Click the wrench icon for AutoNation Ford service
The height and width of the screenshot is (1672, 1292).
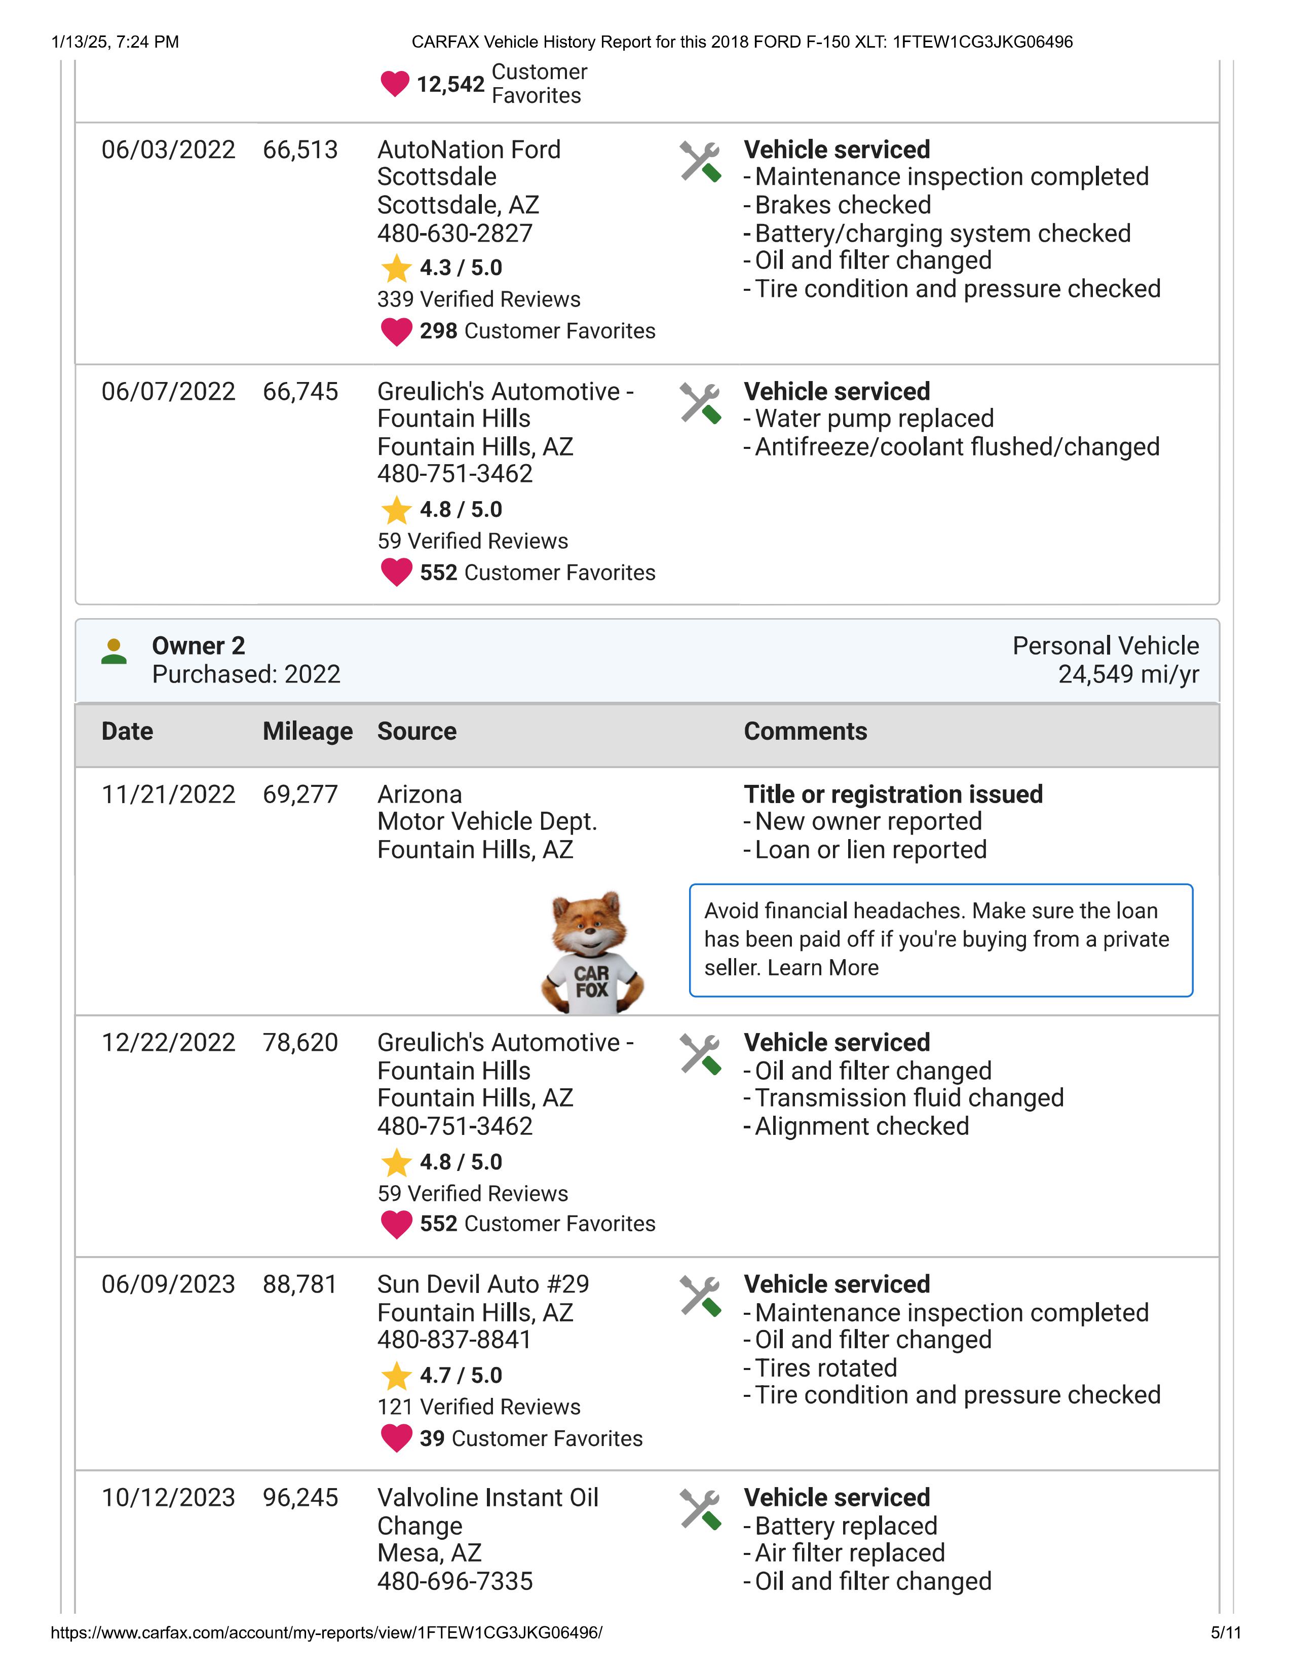700,162
